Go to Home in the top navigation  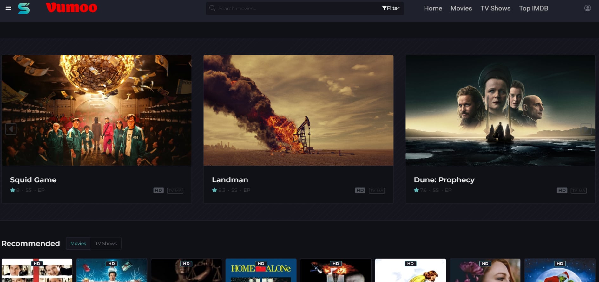(x=433, y=9)
